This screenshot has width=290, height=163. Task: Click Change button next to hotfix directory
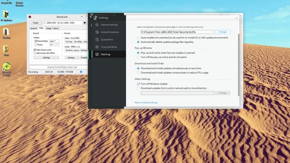click(x=222, y=32)
